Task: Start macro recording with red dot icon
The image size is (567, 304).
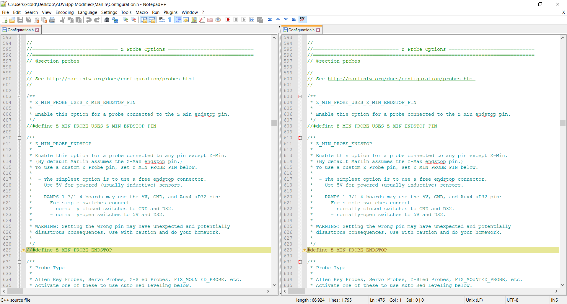Action: tap(228, 20)
